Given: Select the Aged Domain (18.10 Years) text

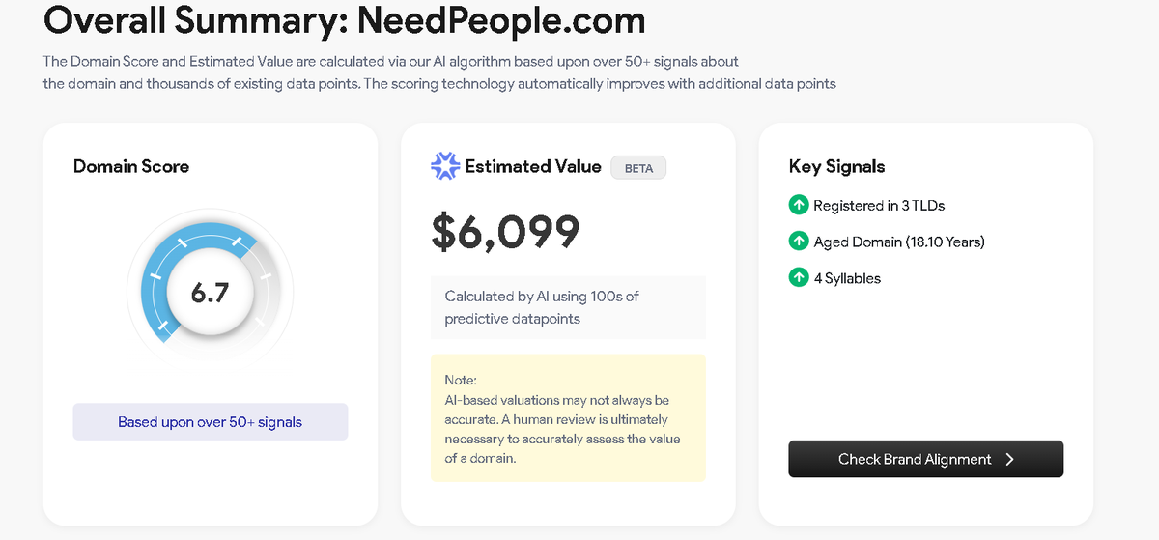Looking at the screenshot, I should coord(899,242).
